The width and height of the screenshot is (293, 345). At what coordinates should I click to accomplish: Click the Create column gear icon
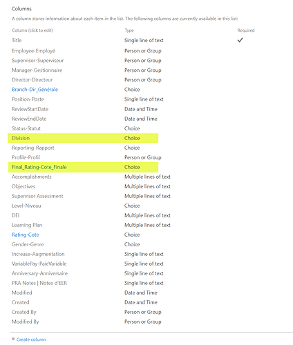pos(13,339)
